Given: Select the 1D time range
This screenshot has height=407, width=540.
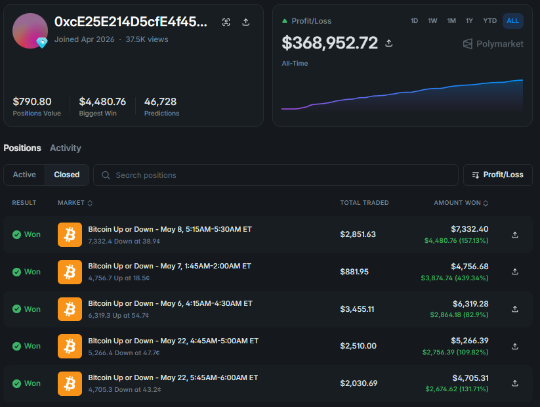Looking at the screenshot, I should click(x=414, y=21).
